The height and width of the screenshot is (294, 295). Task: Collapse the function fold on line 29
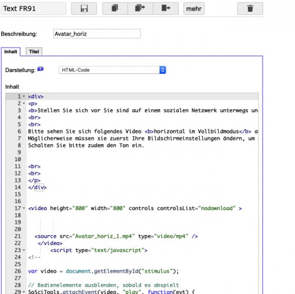24,292
